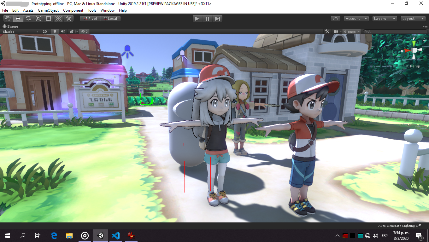Image resolution: width=429 pixels, height=242 pixels.
Task: Open the Window menu
Action: pyautogui.click(x=108, y=10)
